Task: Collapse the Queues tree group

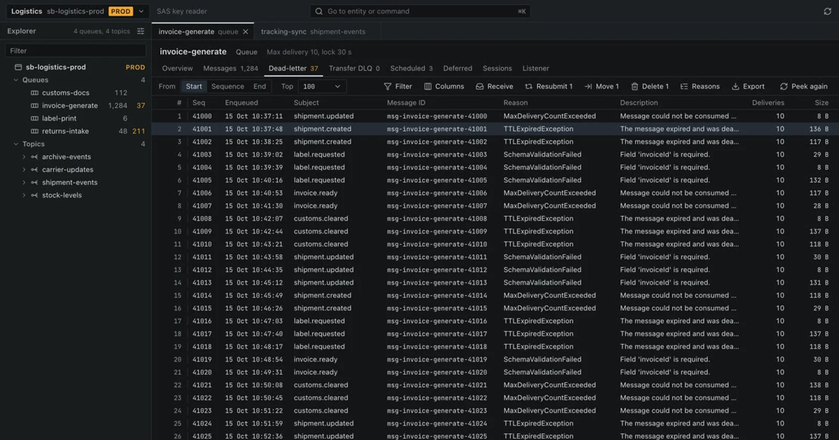Action: click(16, 80)
